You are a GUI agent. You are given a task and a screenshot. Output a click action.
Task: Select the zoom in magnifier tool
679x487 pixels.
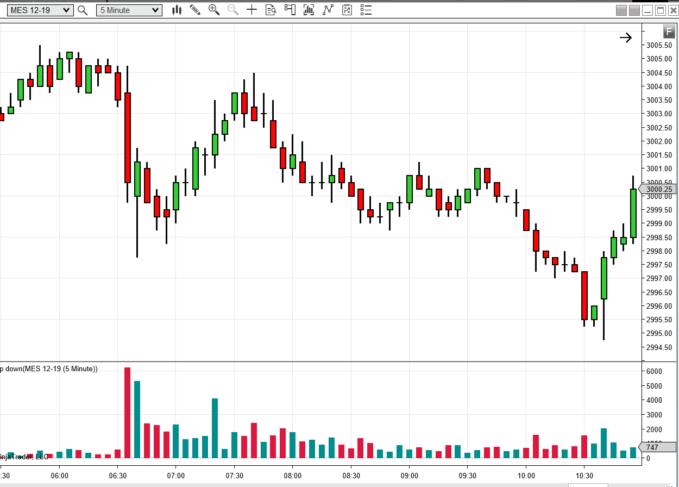[214, 10]
